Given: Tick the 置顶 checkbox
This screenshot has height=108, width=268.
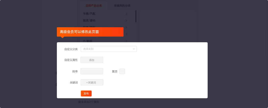Looking at the screenshot, I should tap(122, 71).
